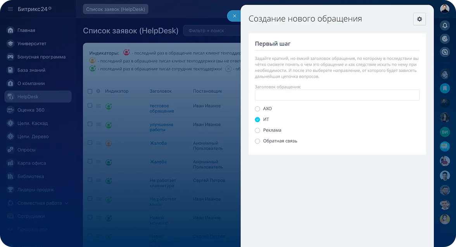Expand the Совместная работа chevron
Viewport: 456px width, 247px height.
pos(67,203)
